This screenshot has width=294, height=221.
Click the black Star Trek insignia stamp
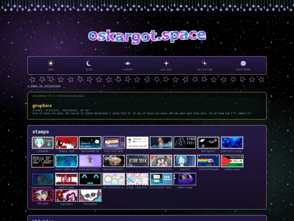(185, 143)
